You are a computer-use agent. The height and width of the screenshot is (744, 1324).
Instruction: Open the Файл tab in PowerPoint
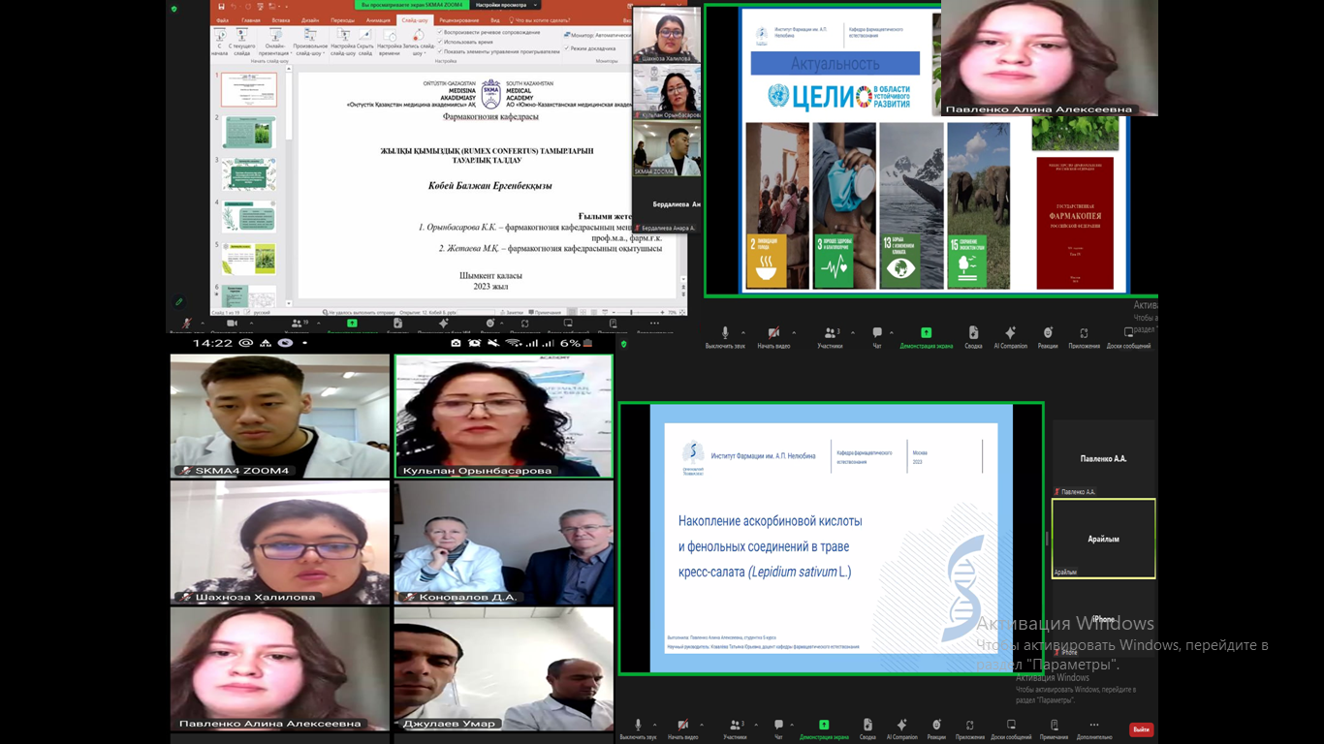(222, 19)
